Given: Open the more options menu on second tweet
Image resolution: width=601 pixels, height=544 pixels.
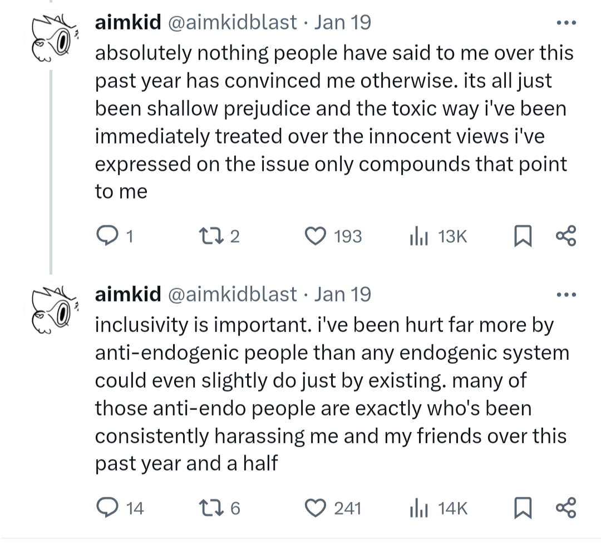Looking at the screenshot, I should (x=566, y=294).
